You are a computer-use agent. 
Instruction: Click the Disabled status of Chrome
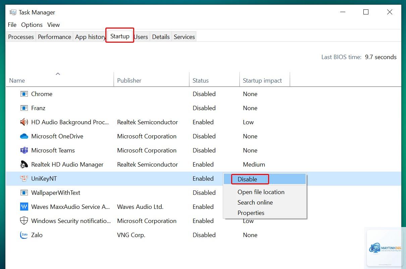pos(204,94)
